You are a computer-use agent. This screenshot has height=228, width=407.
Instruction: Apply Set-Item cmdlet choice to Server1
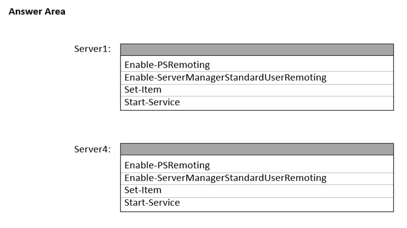(143, 90)
